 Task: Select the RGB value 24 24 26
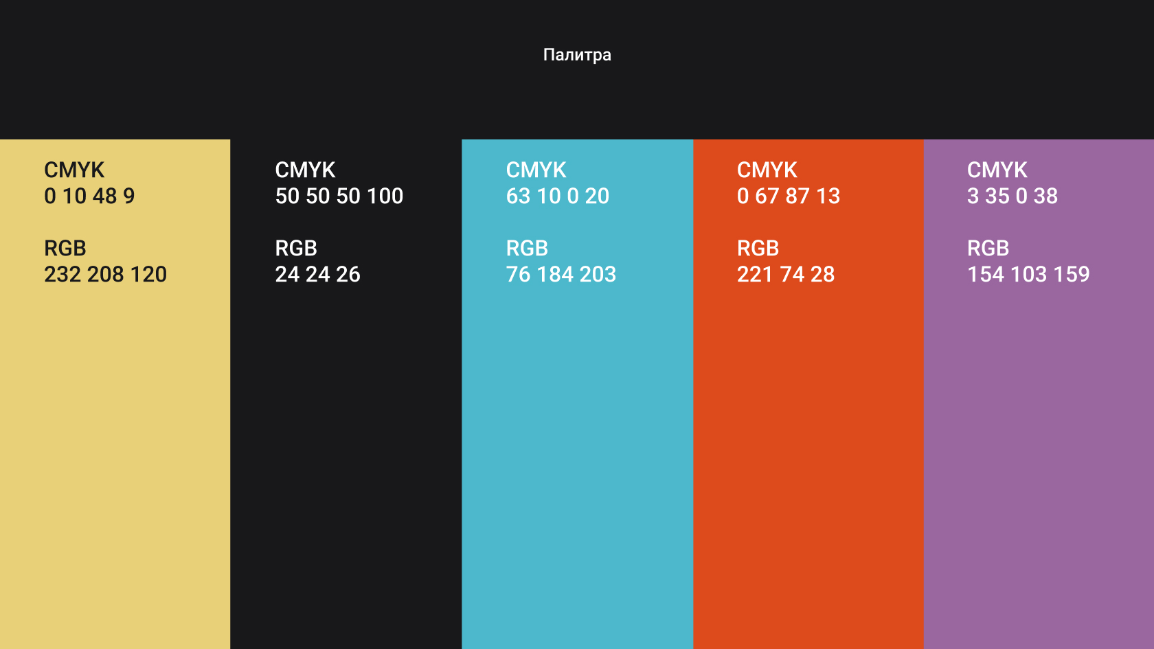[318, 275]
